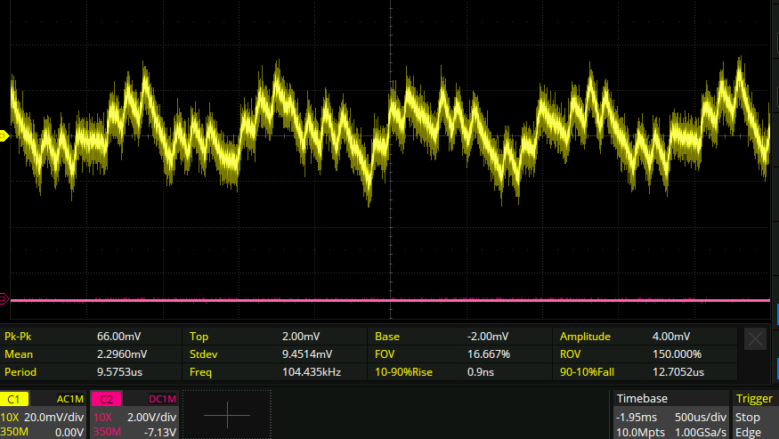The height and width of the screenshot is (439, 779).
Task: Click the C2 channel ground level marker
Action: pos(4,299)
